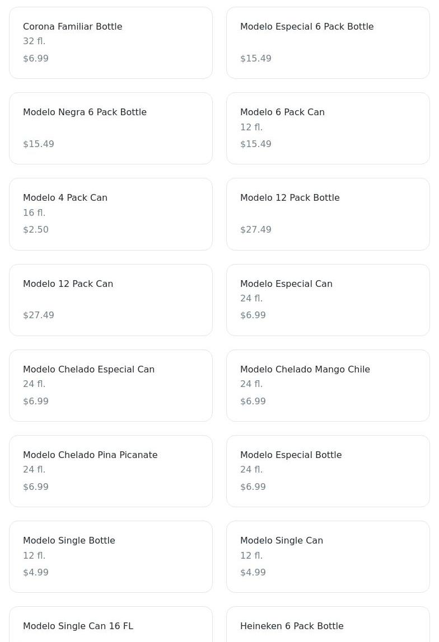439x642 pixels.
Task: Select the Modelo Single Bottle card
Action: click(x=111, y=556)
